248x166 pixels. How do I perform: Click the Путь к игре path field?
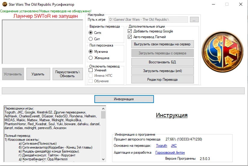tap(148, 20)
